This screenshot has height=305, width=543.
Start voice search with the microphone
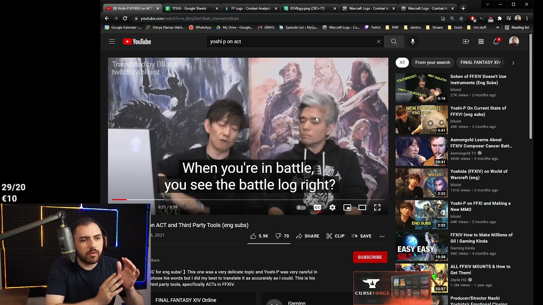point(412,42)
